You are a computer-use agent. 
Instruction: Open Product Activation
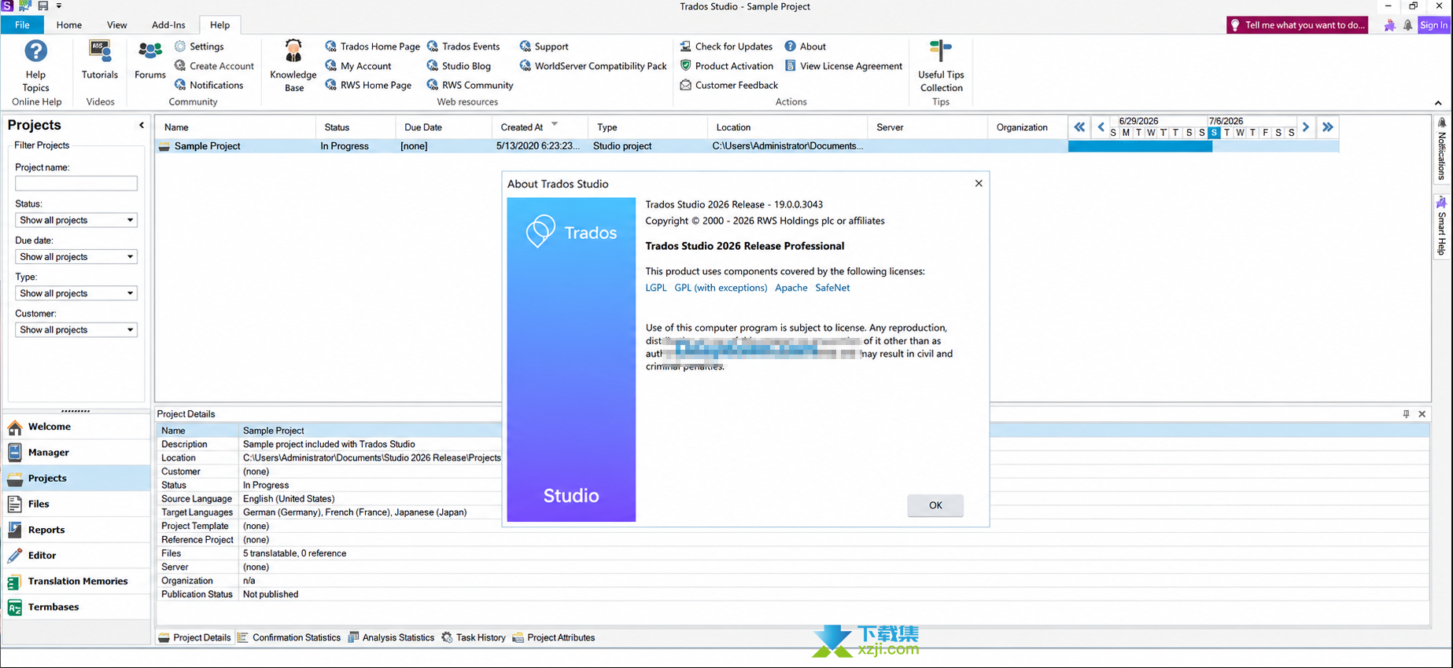[x=726, y=66]
